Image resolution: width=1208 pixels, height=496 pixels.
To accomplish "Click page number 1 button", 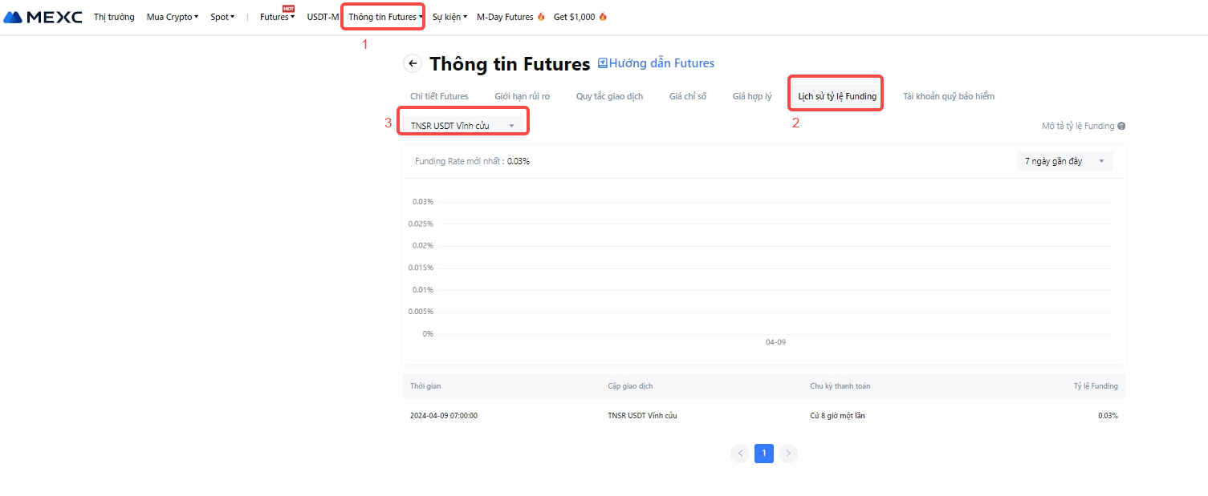I will pyautogui.click(x=764, y=454).
